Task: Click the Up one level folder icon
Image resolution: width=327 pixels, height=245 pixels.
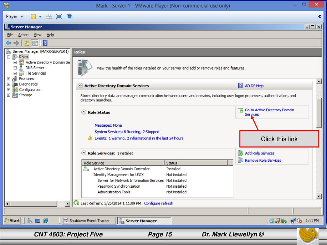Action: [27, 43]
